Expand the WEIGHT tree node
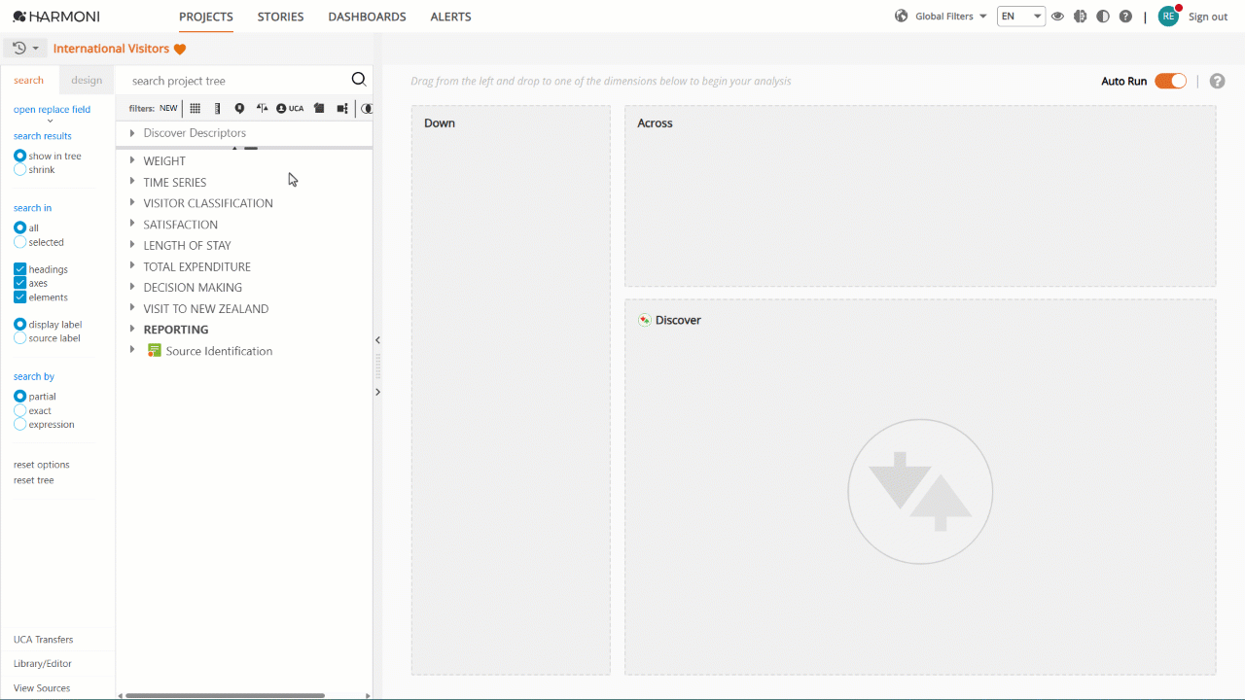This screenshot has width=1245, height=700. [132, 160]
